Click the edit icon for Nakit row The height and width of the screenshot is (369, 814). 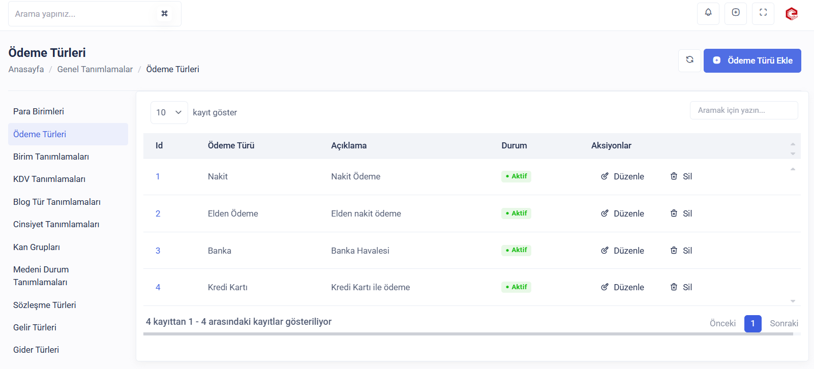(x=605, y=176)
